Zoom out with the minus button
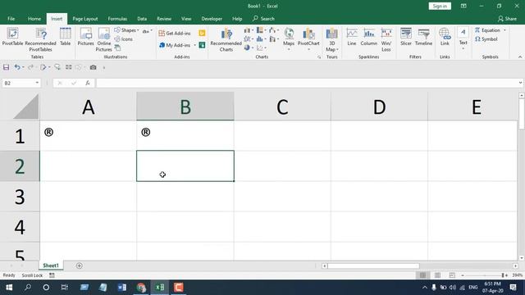 (x=463, y=275)
